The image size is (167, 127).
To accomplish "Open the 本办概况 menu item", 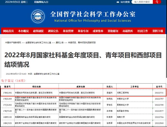I will pyautogui.click(x=23, y=31).
